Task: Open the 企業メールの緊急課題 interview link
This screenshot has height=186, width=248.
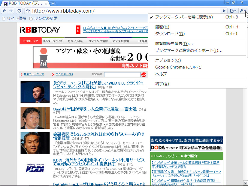Action: 185,164
